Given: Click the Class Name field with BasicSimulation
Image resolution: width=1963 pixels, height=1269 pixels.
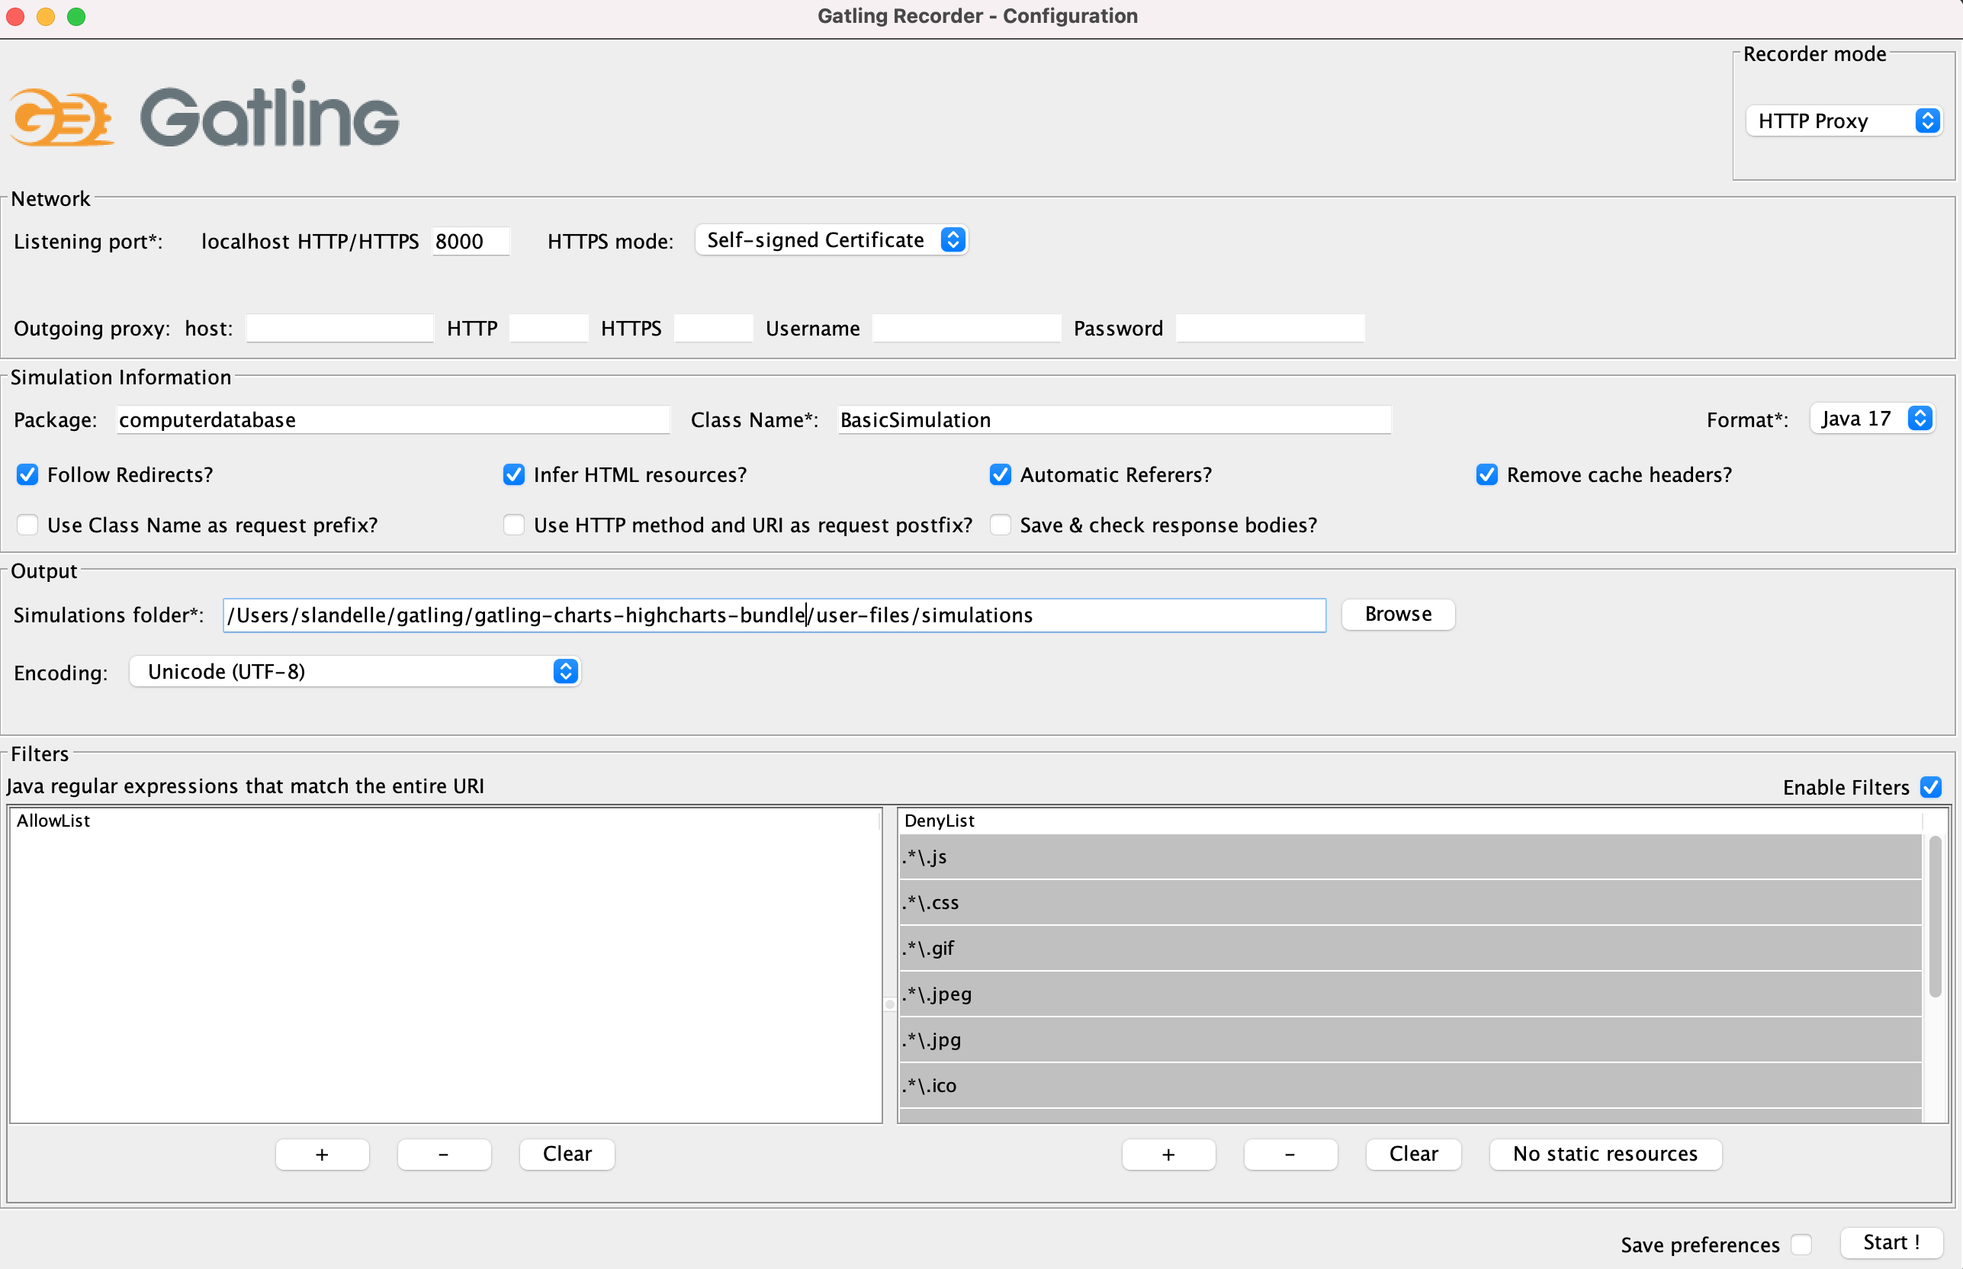Looking at the screenshot, I should [1114, 419].
